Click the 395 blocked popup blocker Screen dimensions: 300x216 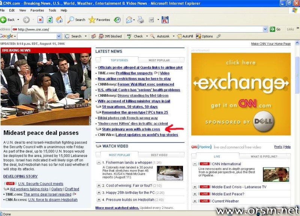[110, 36]
